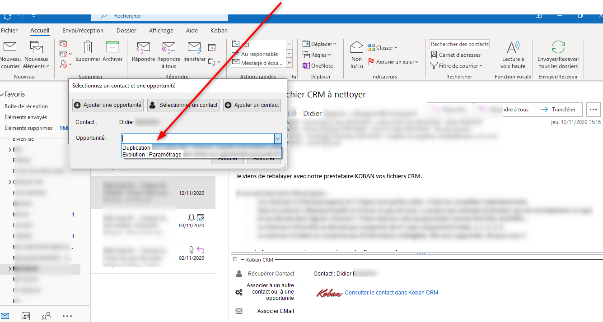This screenshot has height=322, width=603.
Task: Open the Fichier tab
Action: click(9, 31)
